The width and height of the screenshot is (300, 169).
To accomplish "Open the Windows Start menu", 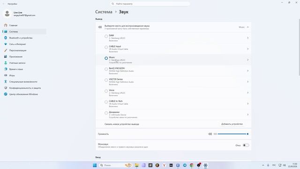I will coord(95,165).
